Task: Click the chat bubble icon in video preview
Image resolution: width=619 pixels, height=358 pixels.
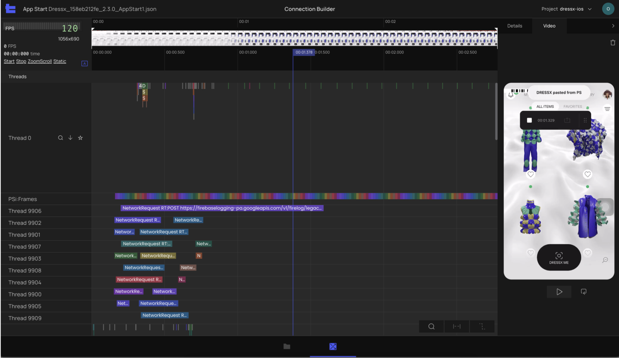Action: [x=605, y=260]
